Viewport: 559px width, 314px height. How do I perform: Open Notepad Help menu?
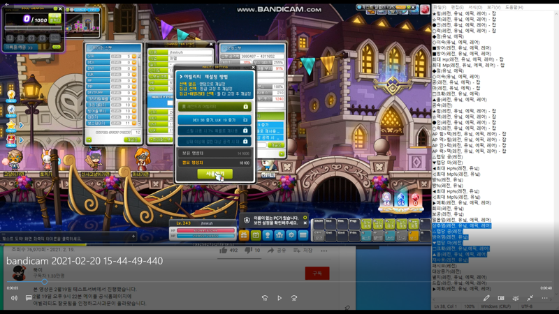[x=514, y=7]
